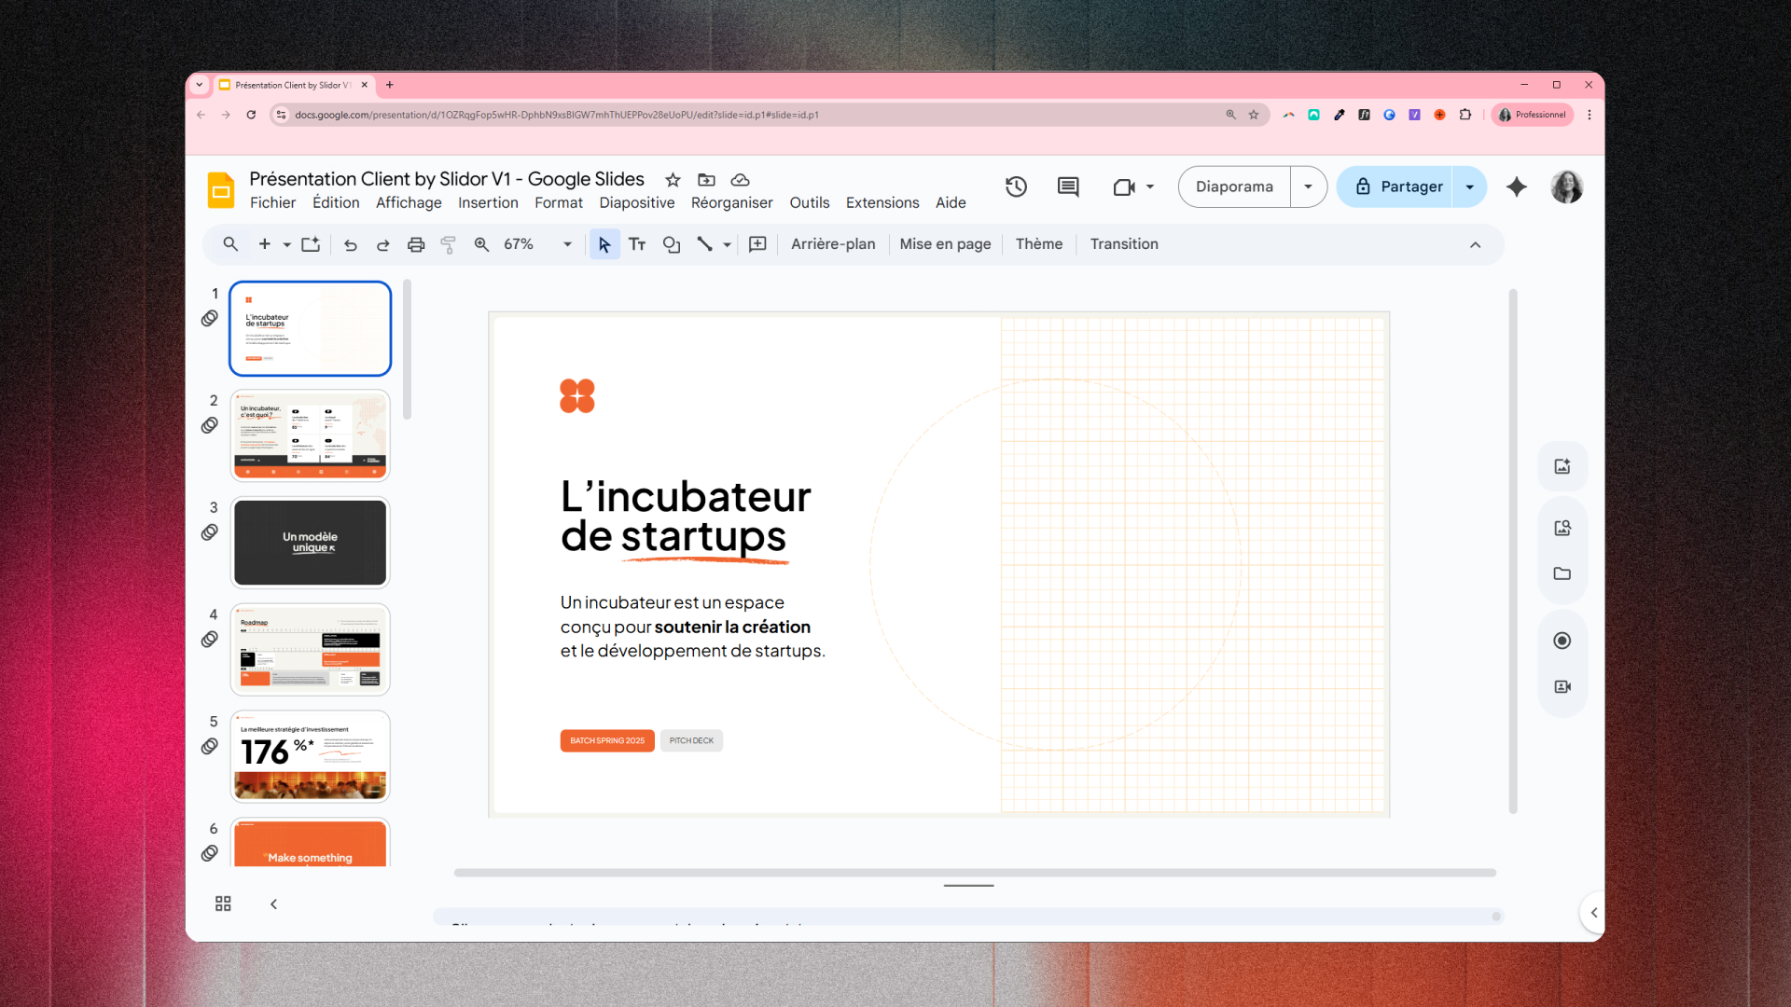Click the print icon
This screenshot has width=1791, height=1007.
coord(416,244)
